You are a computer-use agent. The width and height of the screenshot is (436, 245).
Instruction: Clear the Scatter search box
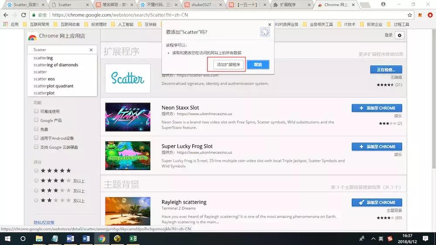pos(91,50)
